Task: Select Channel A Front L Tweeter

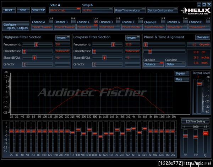Action: (x=42, y=27)
